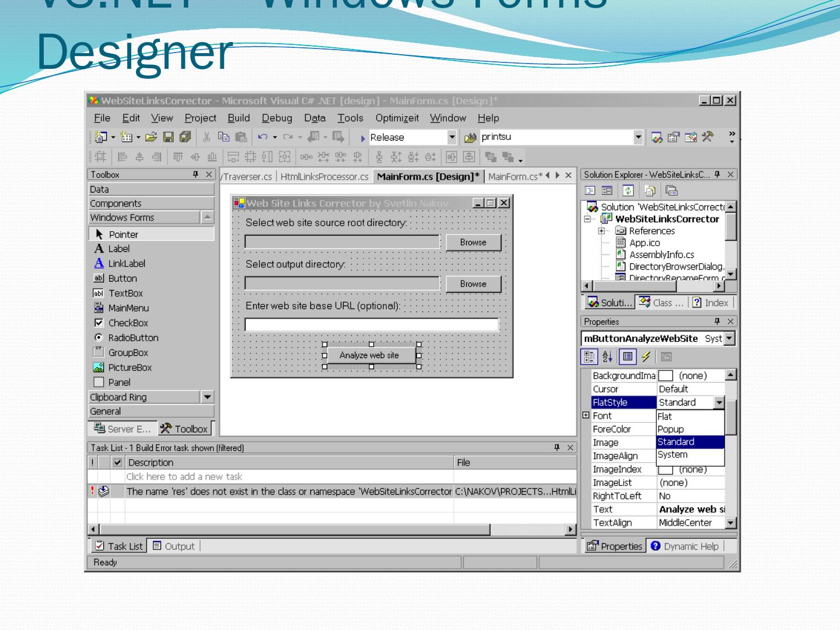
Task: Choose Popup from the FlatStyle list
Action: click(671, 429)
